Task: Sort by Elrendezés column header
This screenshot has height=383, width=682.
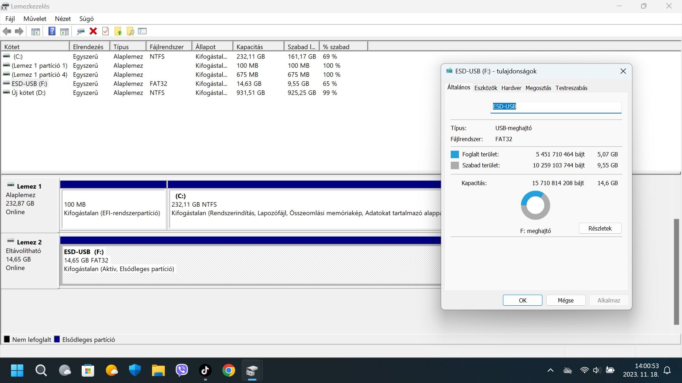Action: pos(90,47)
